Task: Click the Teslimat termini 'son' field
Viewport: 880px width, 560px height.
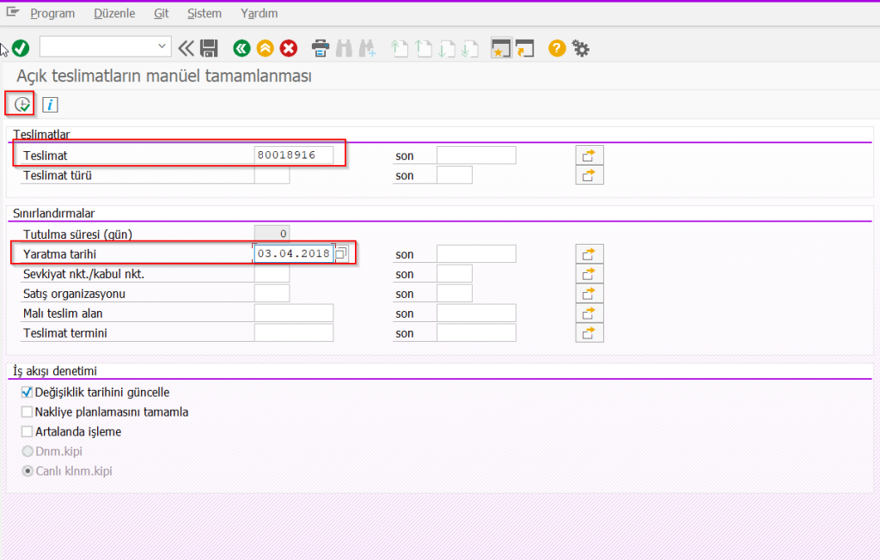Action: point(476,332)
